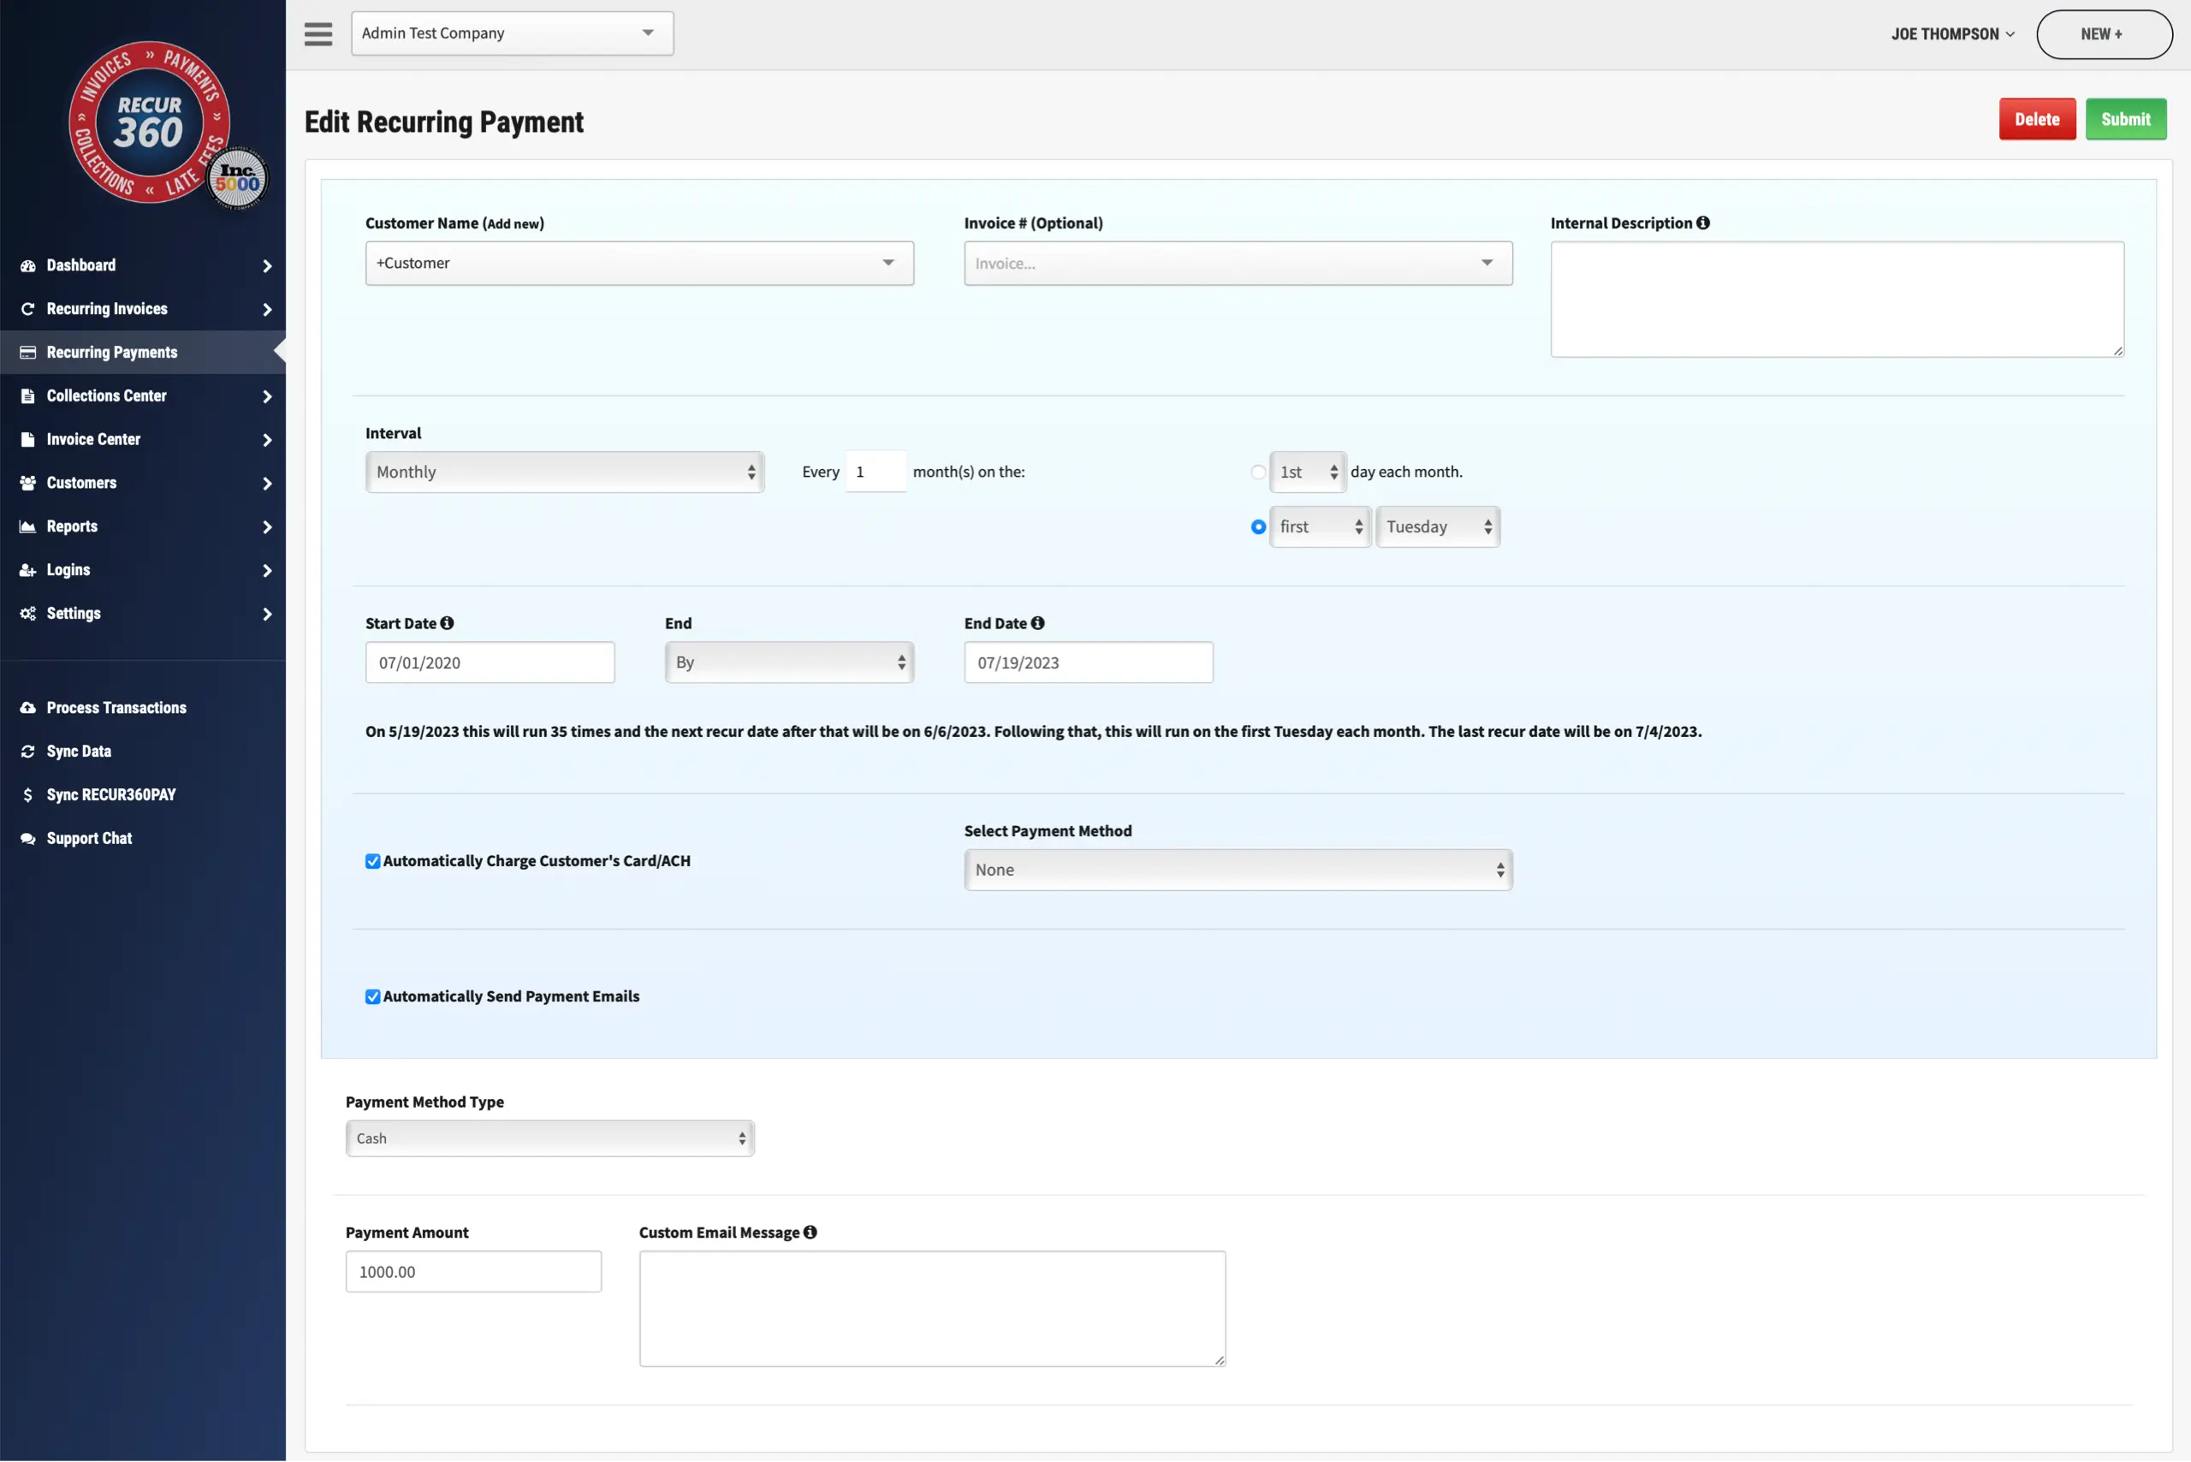The height and width of the screenshot is (1462, 2191).
Task: Click the Internal Description info icon
Action: pos(1702,223)
